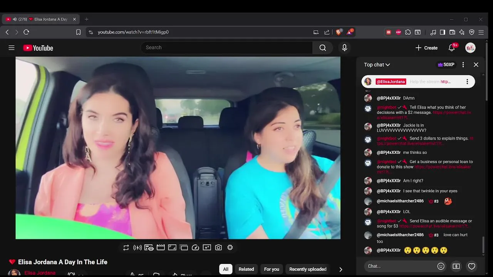The image size is (493, 277).
Task: Click the search magnifier button
Action: (323, 48)
